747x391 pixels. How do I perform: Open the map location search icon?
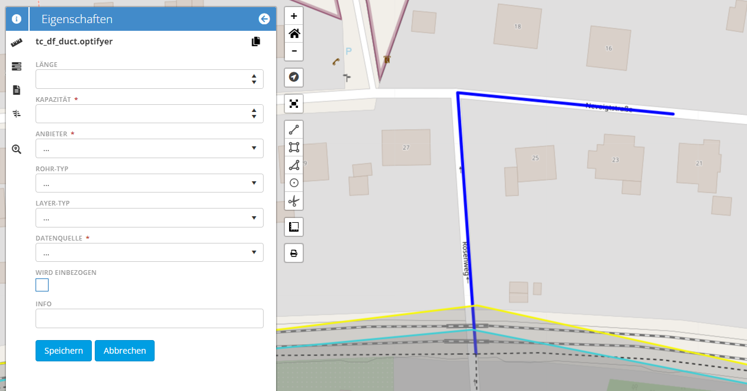[17, 149]
